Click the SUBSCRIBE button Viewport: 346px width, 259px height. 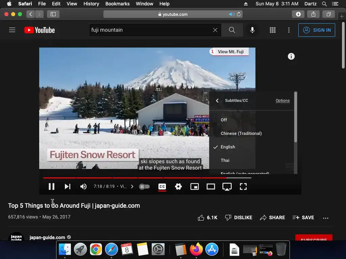click(x=314, y=238)
